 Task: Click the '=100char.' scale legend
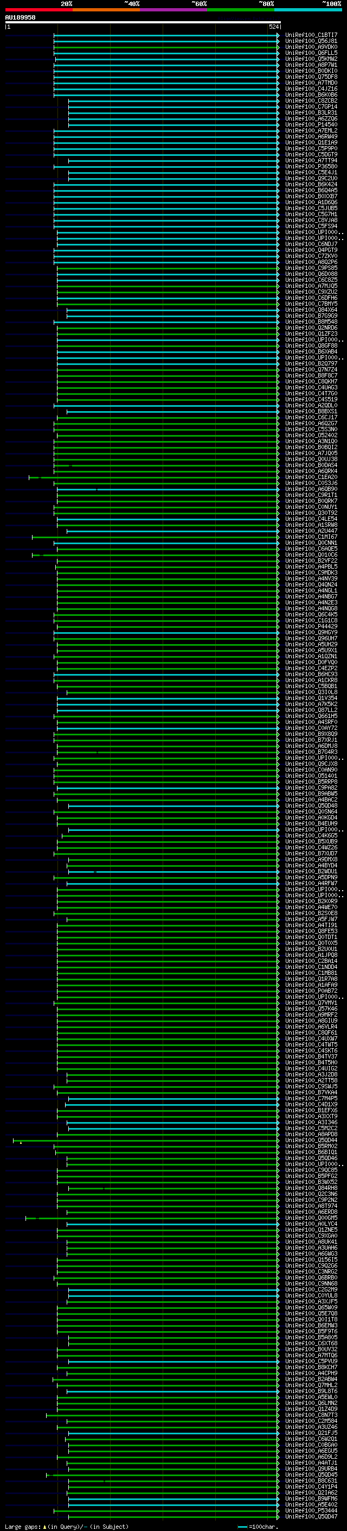click(258, 1527)
